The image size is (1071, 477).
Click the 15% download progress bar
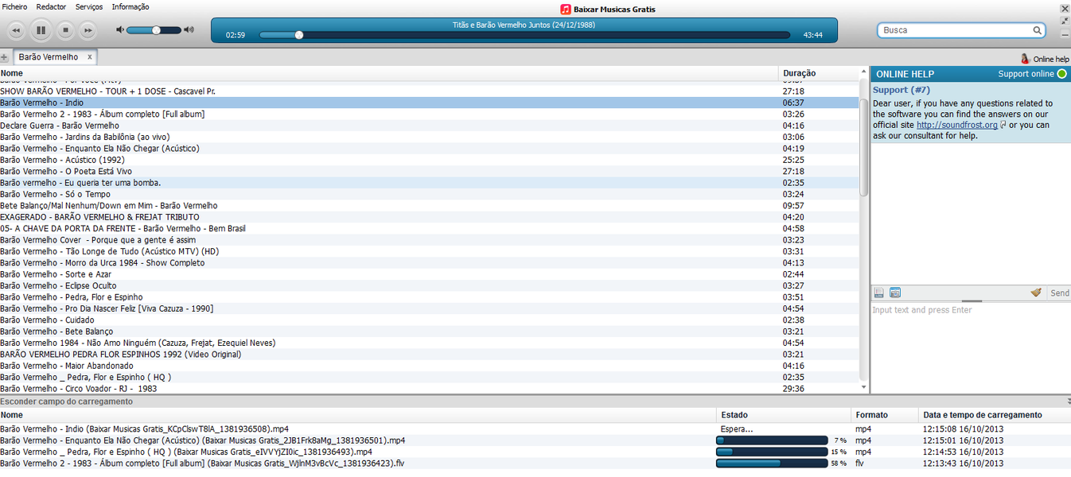point(773,452)
